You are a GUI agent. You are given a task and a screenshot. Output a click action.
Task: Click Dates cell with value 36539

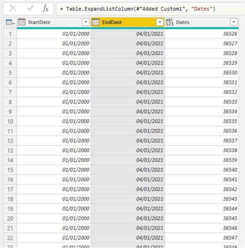[x=202, y=160]
